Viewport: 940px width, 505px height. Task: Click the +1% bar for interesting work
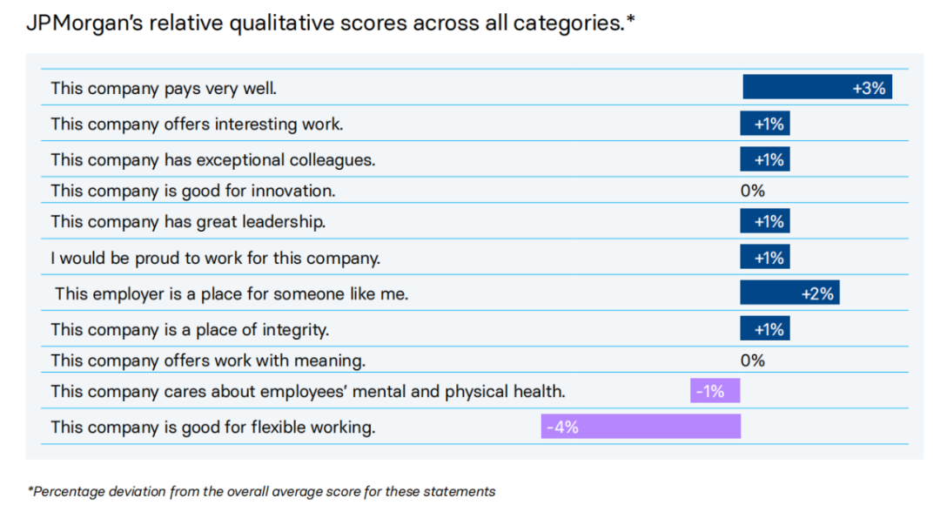[764, 124]
